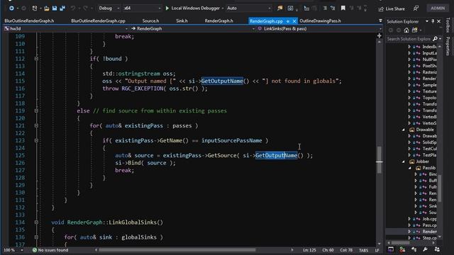The image size is (454, 255).
Task: Open the Properties side tab
Action: [x=448, y=45]
